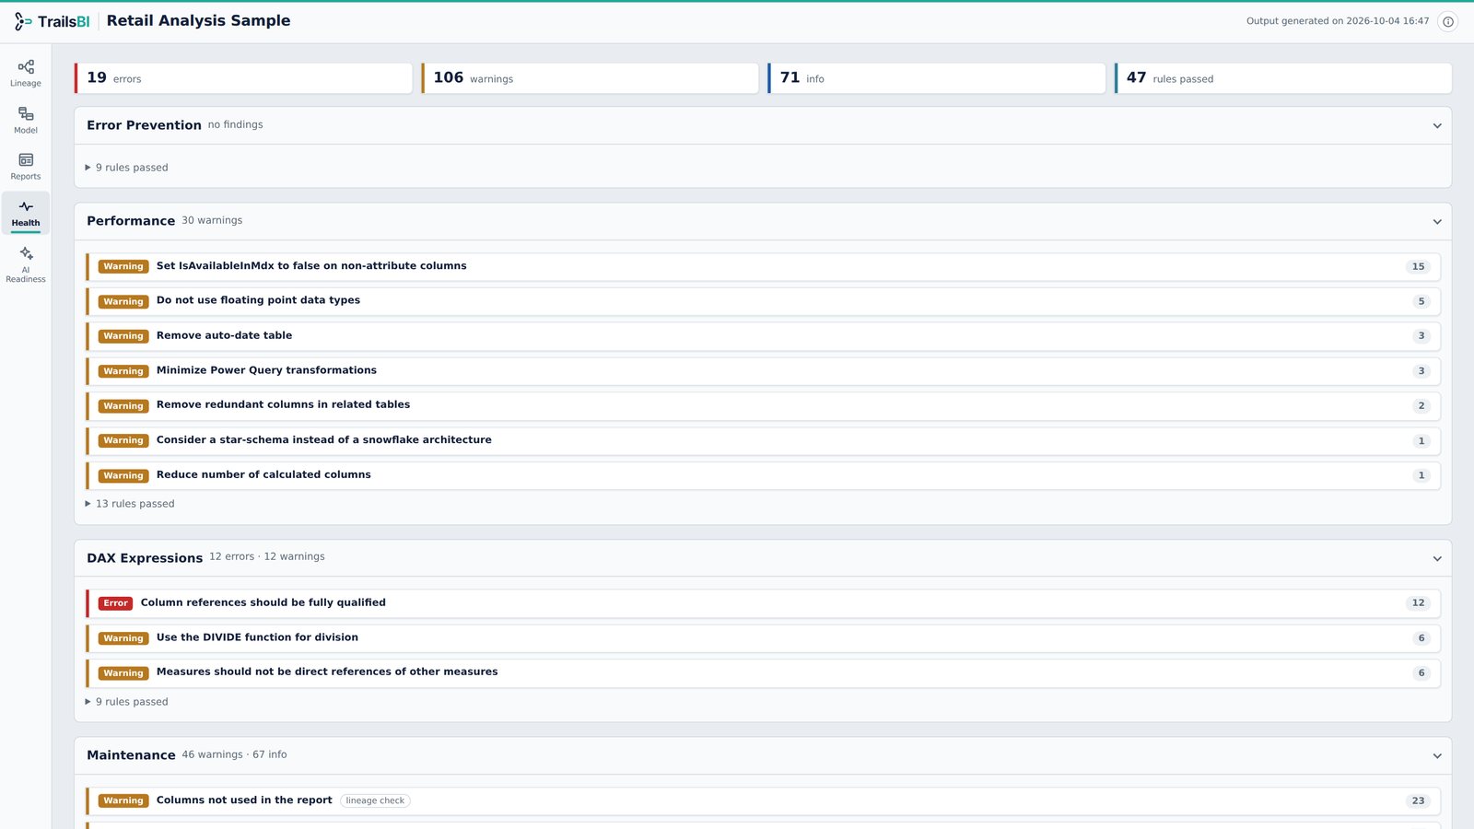Click the Error Prevention section heading
1474x829 pixels.
click(144, 125)
